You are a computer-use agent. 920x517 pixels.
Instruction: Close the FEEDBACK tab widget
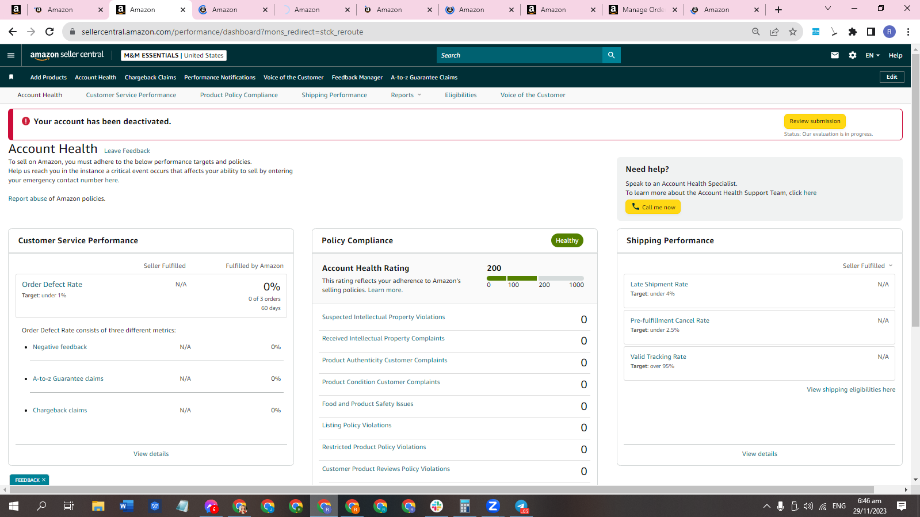43,480
